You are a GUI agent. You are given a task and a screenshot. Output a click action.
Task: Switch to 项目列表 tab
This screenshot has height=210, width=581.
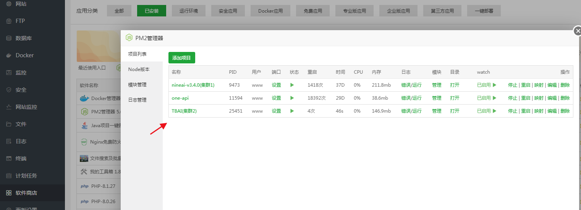point(142,54)
